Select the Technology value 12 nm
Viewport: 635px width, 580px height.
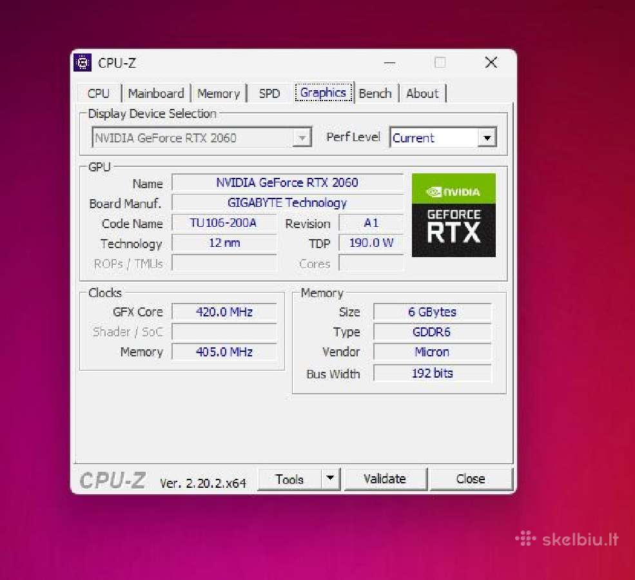[224, 243]
